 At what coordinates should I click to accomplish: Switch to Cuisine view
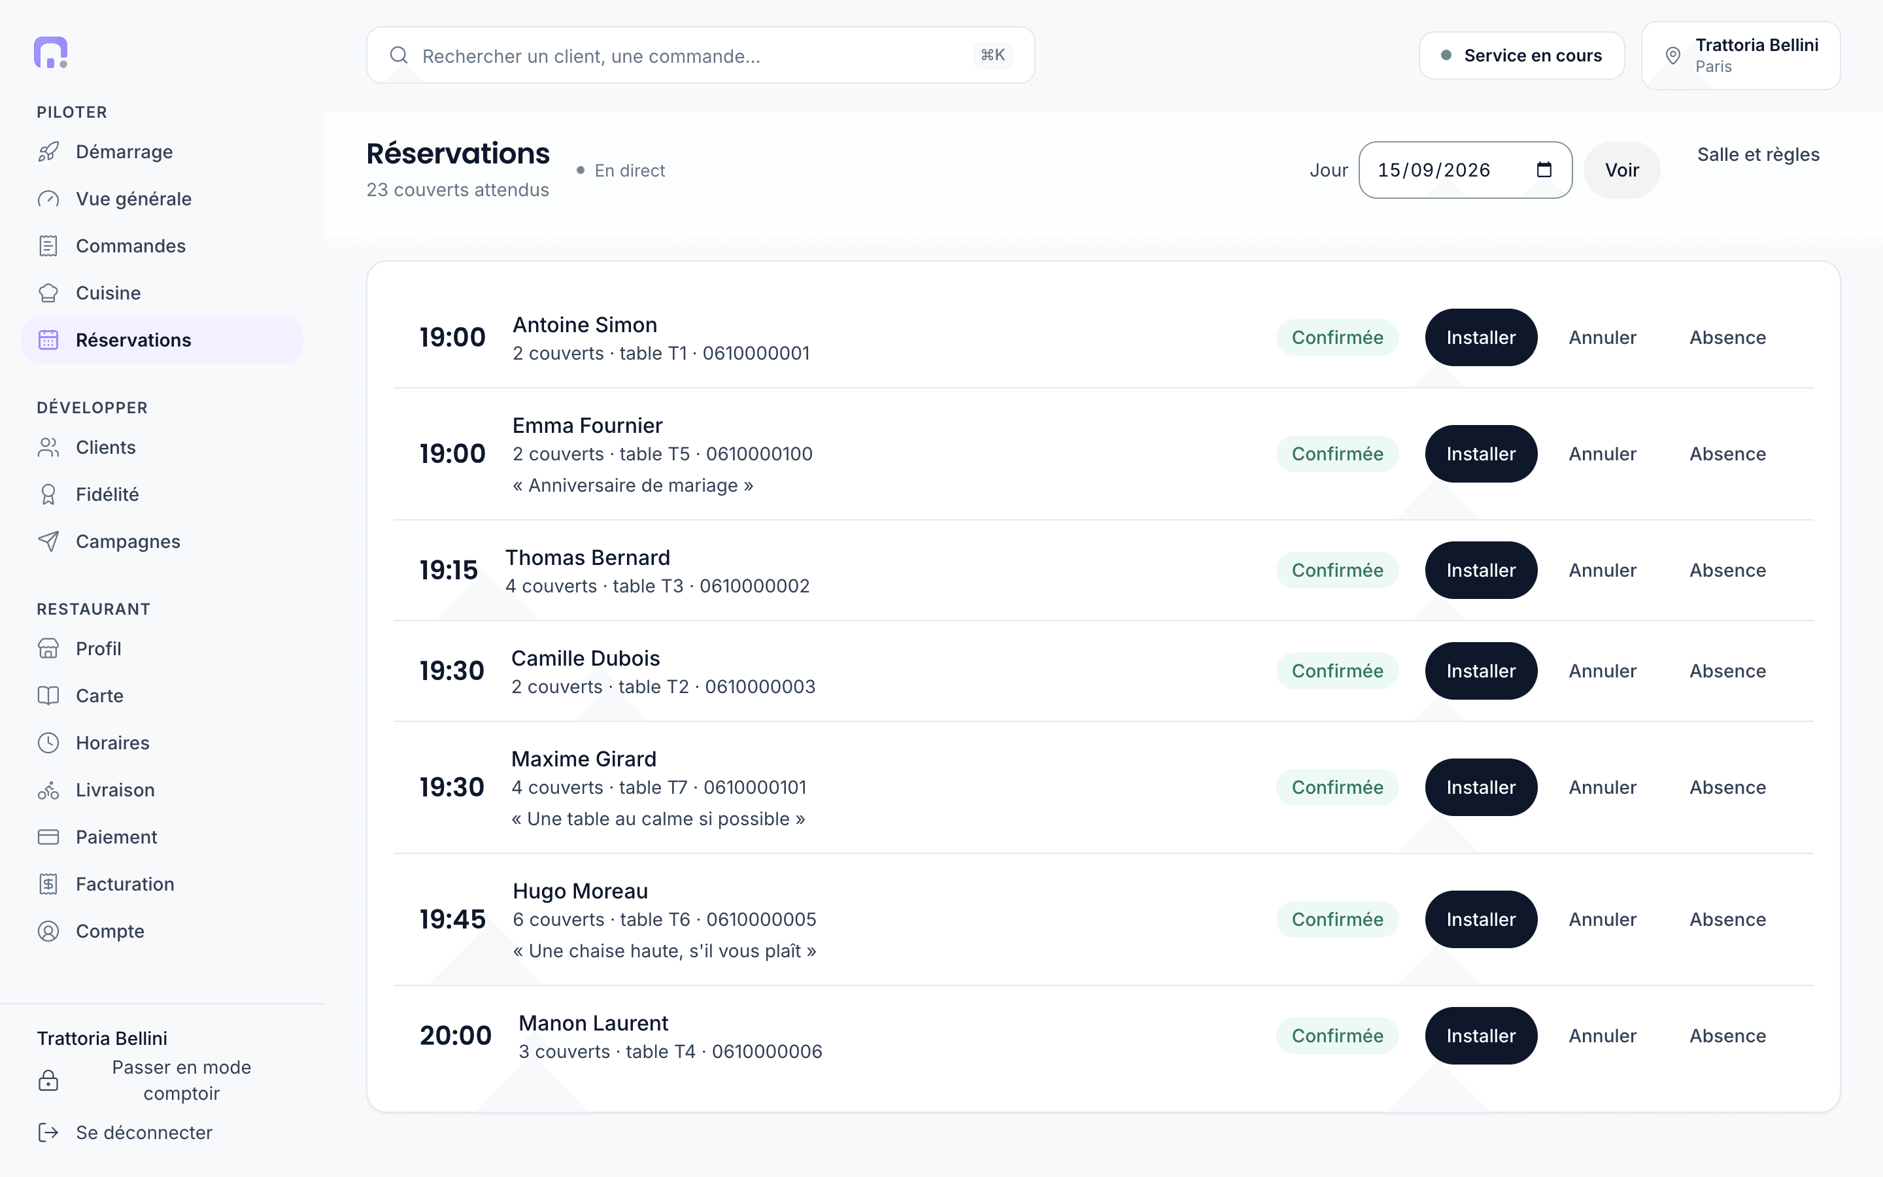162,294
